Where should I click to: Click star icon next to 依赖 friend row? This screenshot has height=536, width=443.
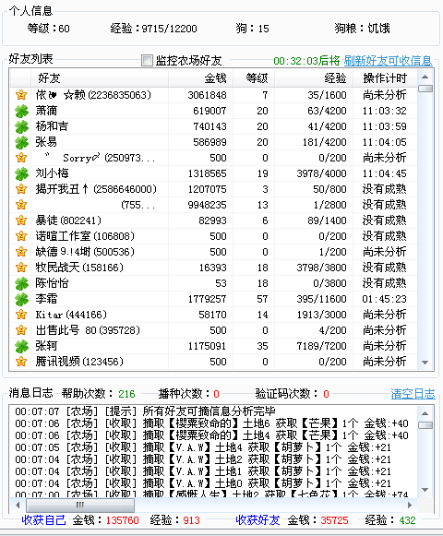click(21, 95)
